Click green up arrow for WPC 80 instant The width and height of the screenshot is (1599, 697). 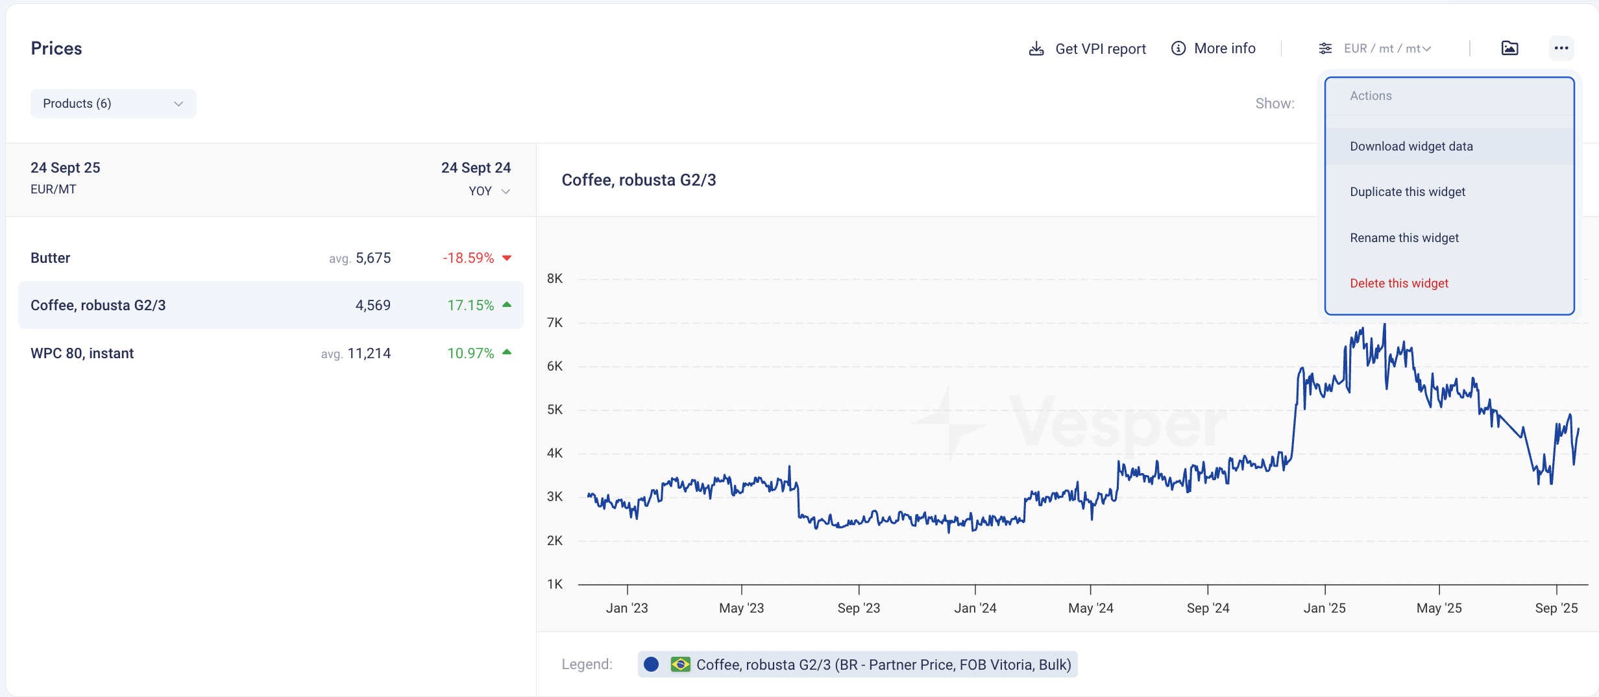pyautogui.click(x=507, y=352)
